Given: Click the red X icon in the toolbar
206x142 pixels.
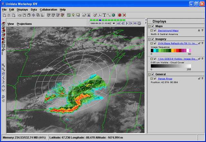Looking at the screenshot, I should pyautogui.click(x=124, y=15).
